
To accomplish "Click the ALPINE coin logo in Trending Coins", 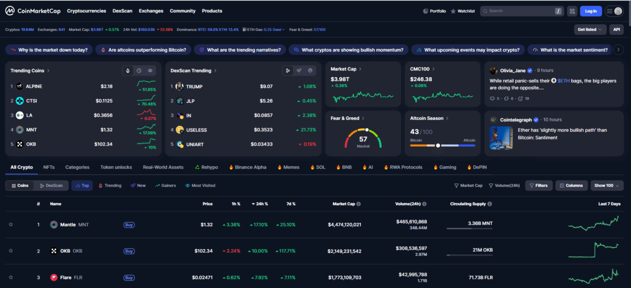I will click(19, 86).
